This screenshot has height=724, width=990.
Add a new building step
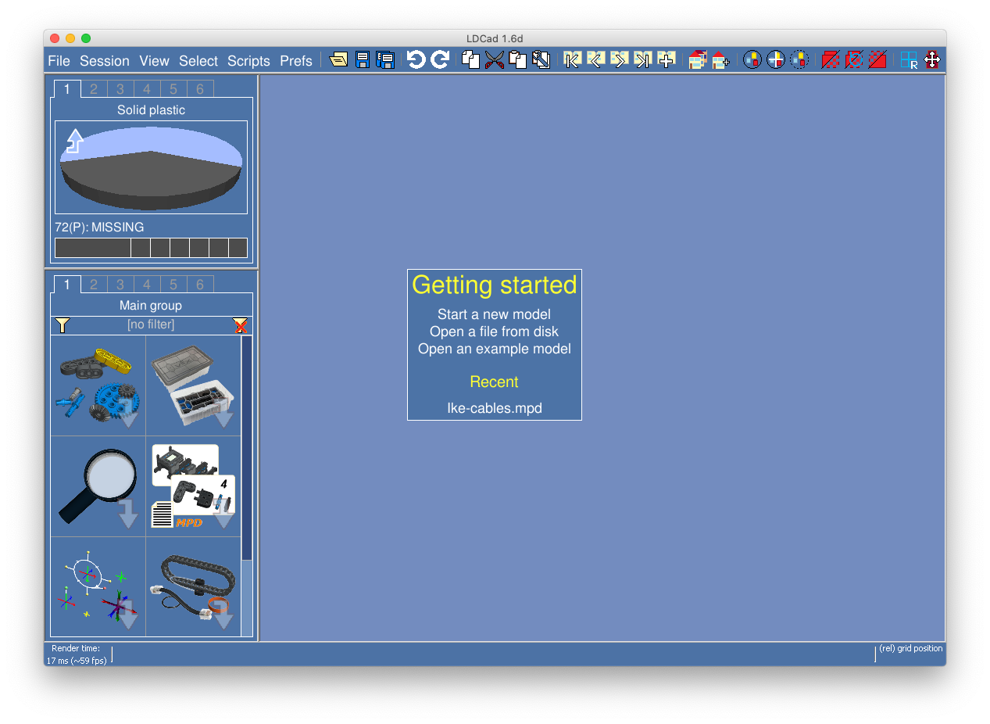coord(667,59)
